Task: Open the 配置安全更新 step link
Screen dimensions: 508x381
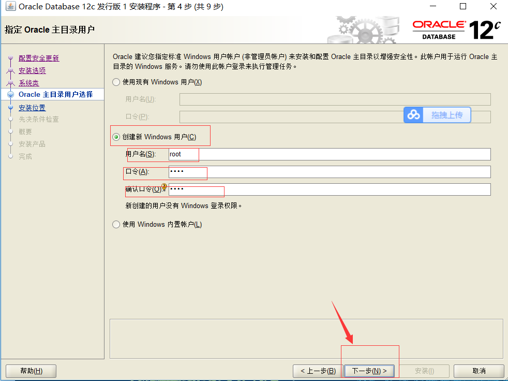Action: click(39, 58)
